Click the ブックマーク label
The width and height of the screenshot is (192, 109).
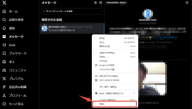click(x=18, y=53)
